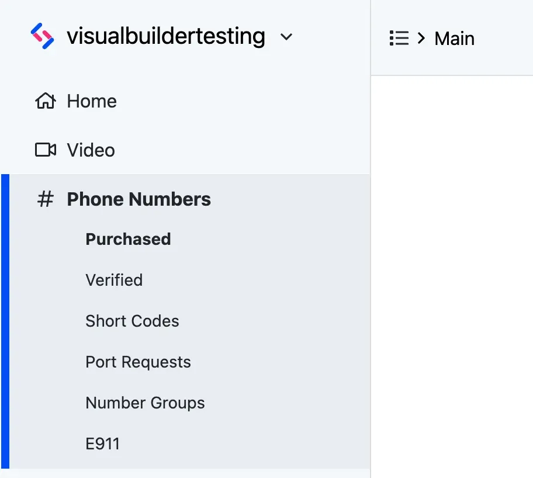Click the Main breadcrumb label
533x478 pixels.
(x=454, y=39)
